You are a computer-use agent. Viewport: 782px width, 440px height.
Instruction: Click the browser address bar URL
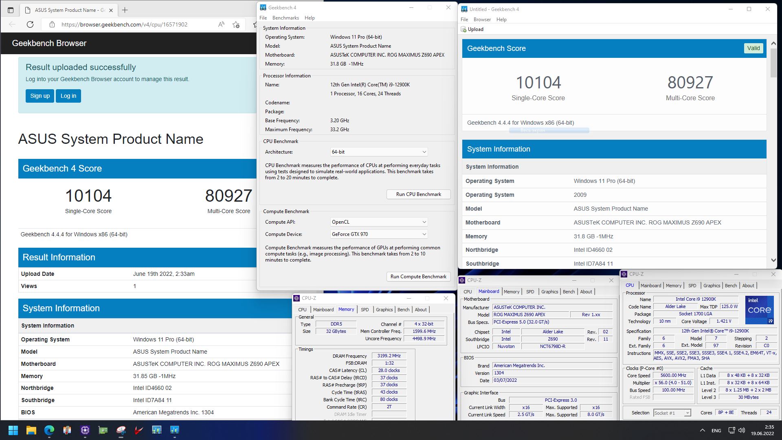(124, 24)
